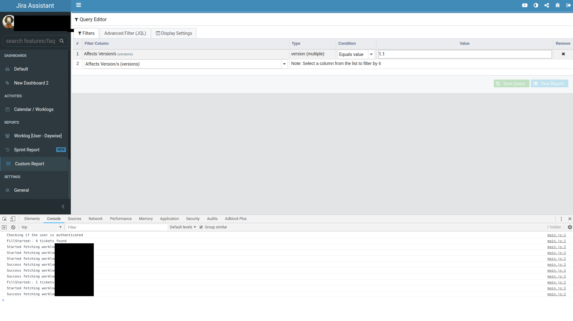Open console settings gear icon
This screenshot has height=321, width=573.
(570, 227)
